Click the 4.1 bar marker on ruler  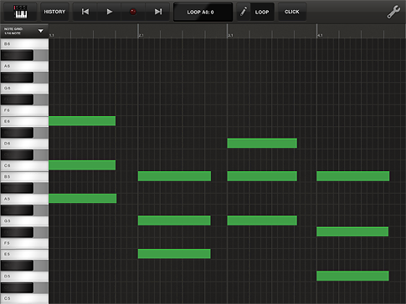click(x=320, y=35)
